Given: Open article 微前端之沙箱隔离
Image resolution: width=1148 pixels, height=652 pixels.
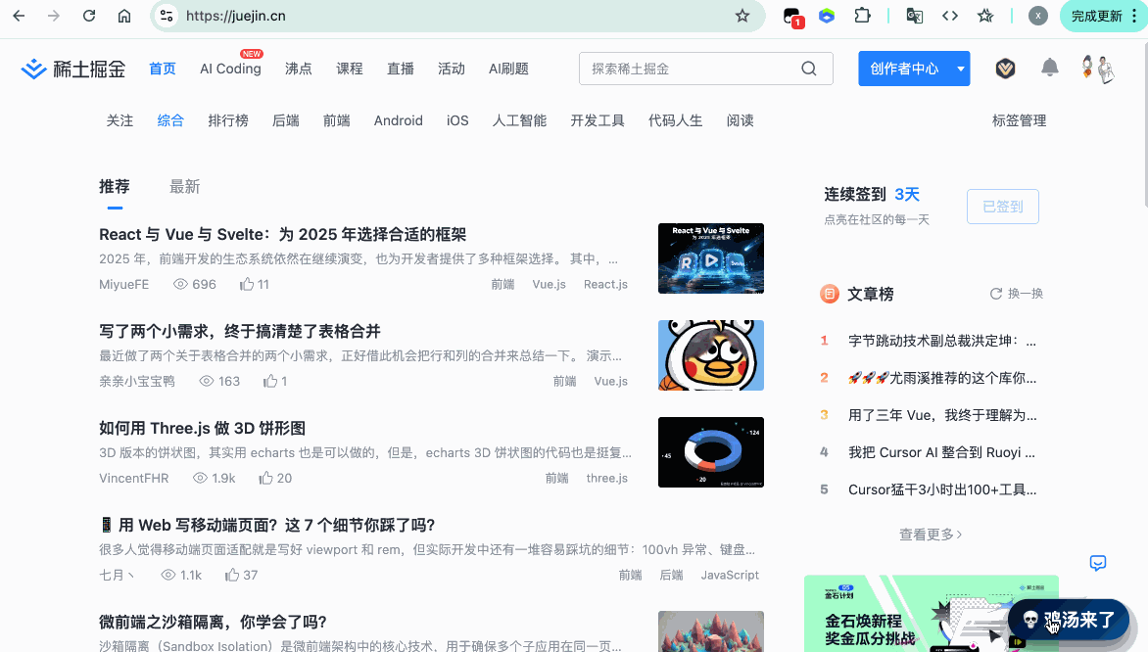Looking at the screenshot, I should tap(213, 622).
